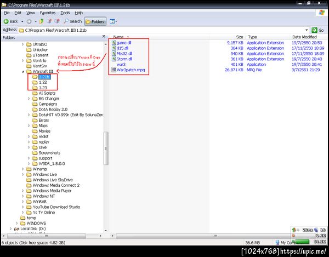The width and height of the screenshot is (329, 257).
Task: Open the Search pane
Action: pyautogui.click(x=72, y=21)
